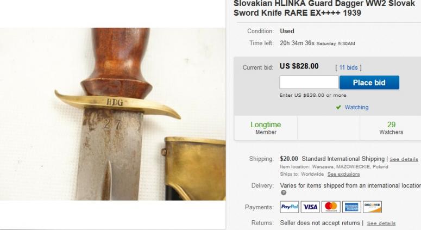Open See details next to Shipping
Image resolution: width=421 pixels, height=230 pixels.
tap(404, 159)
